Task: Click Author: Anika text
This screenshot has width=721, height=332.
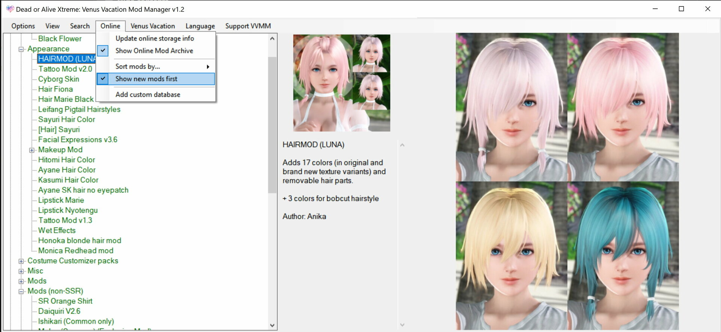Action: coord(304,217)
